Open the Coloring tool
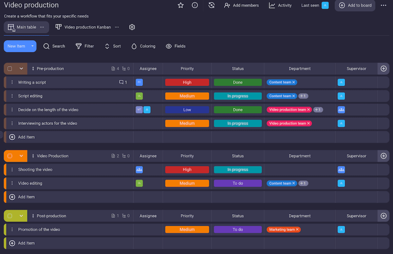Image resolution: width=393 pixels, height=254 pixels. (143, 46)
